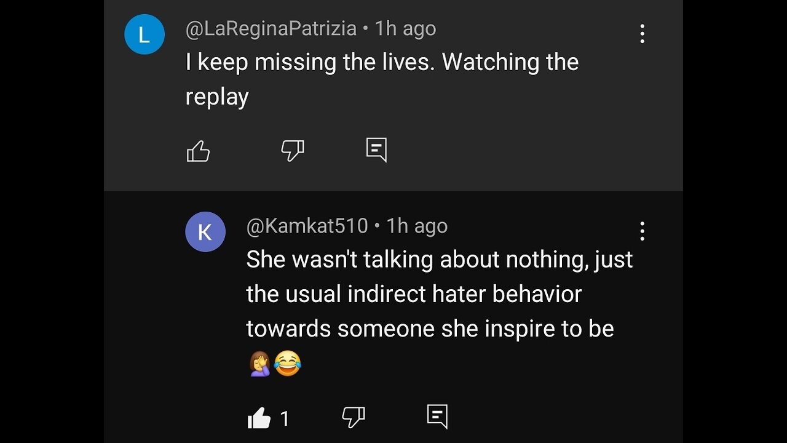Click the like count on the @Kamkat510 reply
Image resolution: width=787 pixels, height=443 pixels.
point(285,419)
